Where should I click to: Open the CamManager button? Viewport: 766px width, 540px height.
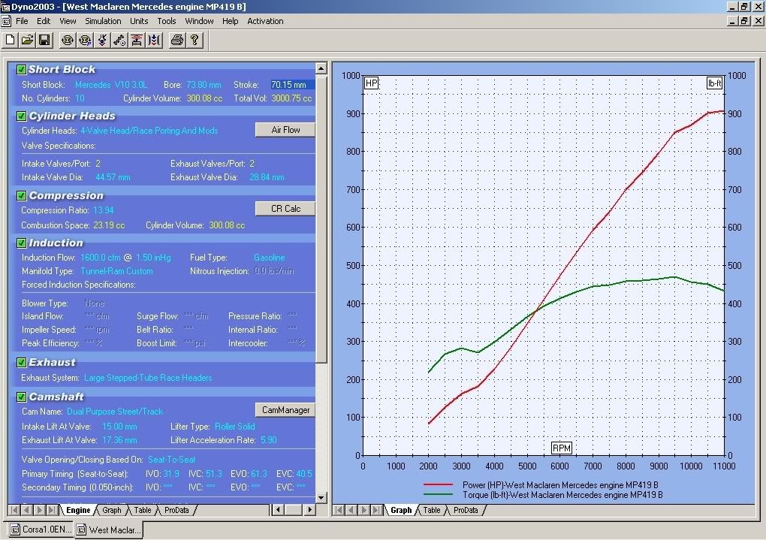(x=285, y=410)
